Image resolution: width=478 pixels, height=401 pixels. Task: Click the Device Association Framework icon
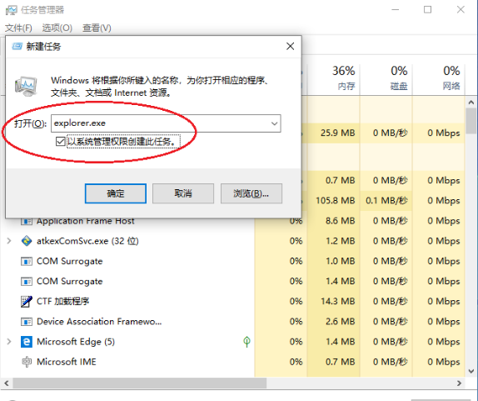[27, 321]
